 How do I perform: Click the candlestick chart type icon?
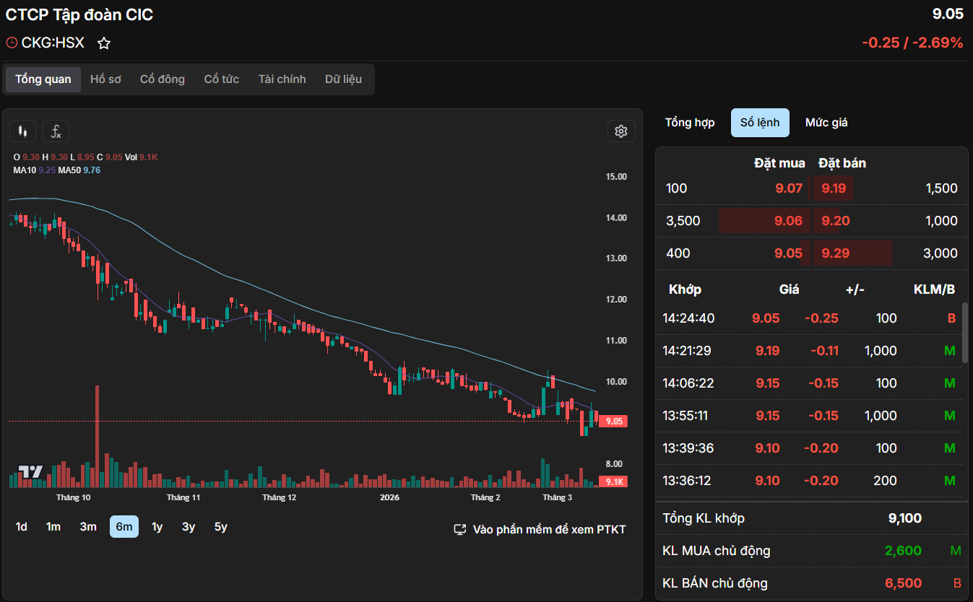point(22,131)
